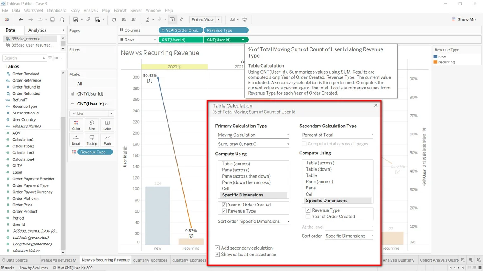Viewport: 483px width, 271px height.
Task: Disable Add secondary calculation checkbox
Action: (x=218, y=248)
